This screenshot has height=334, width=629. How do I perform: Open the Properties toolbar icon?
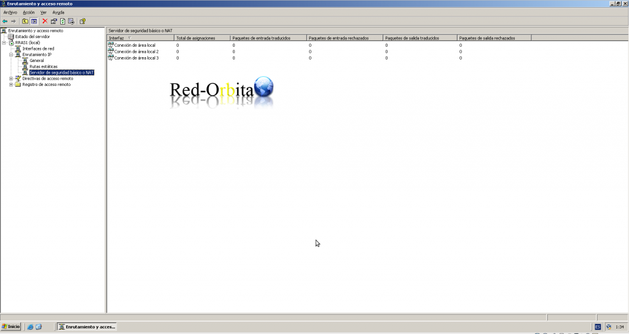pyautogui.click(x=54, y=21)
